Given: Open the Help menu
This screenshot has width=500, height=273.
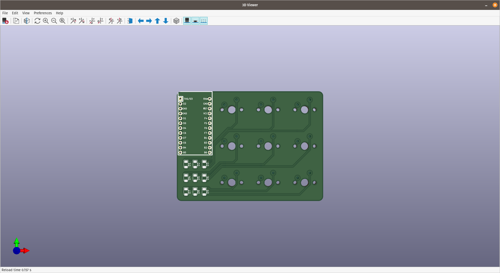Looking at the screenshot, I should coord(59,13).
